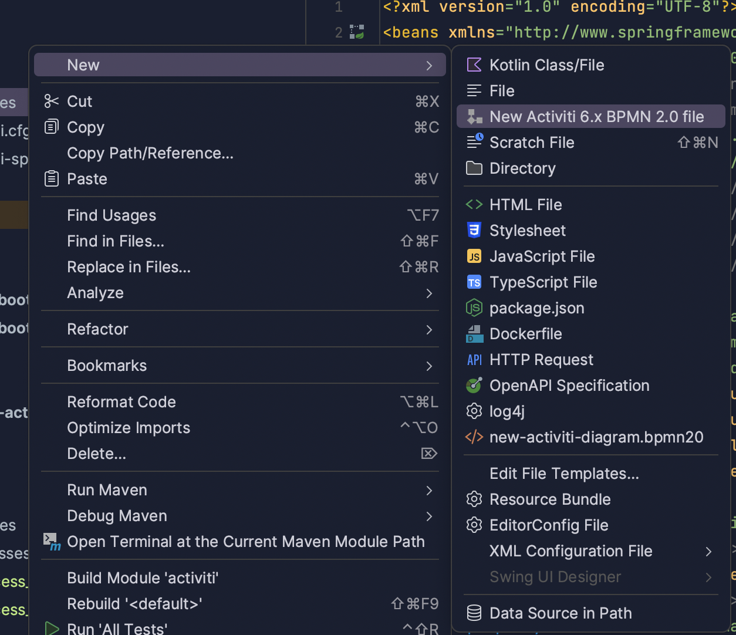Image resolution: width=736 pixels, height=635 pixels.
Task: Expand the Analyze submenu arrow
Action: pyautogui.click(x=430, y=293)
